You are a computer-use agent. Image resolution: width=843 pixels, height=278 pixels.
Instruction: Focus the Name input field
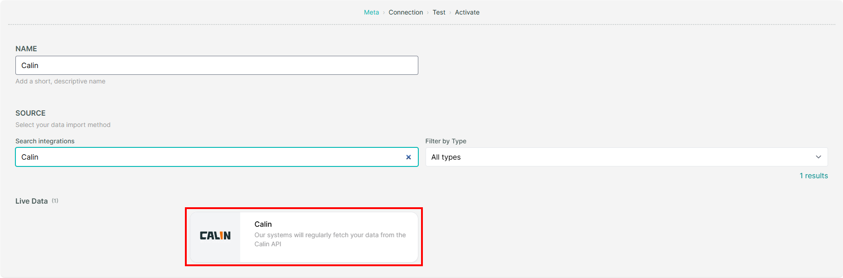point(217,65)
